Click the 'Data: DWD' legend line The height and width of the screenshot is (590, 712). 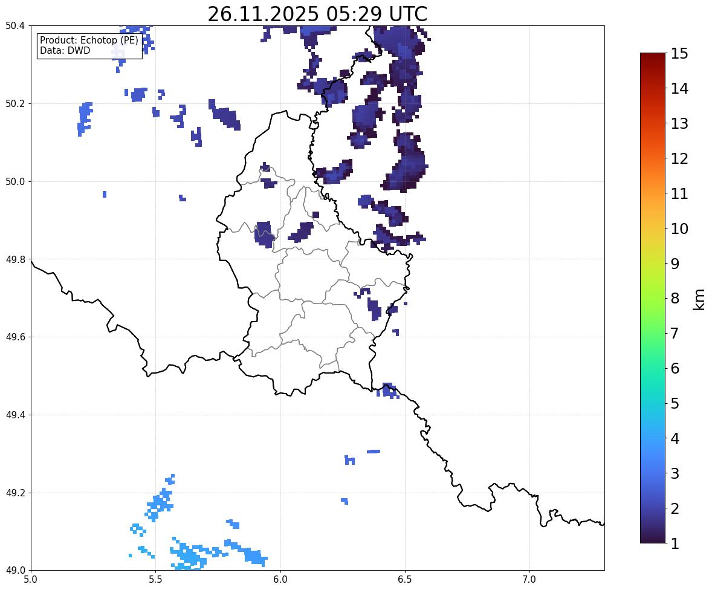[x=65, y=50]
